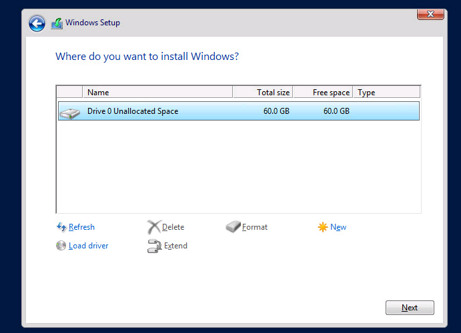Select Drive 0 Unallocated Space entry
461x333 pixels.
click(x=239, y=111)
